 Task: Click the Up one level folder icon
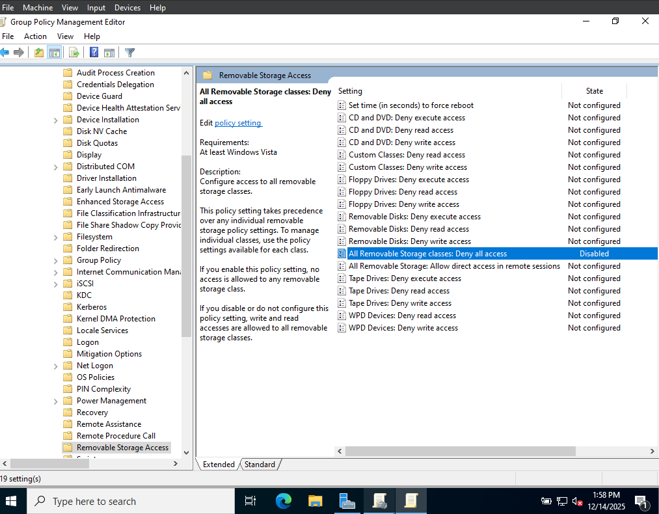point(38,53)
